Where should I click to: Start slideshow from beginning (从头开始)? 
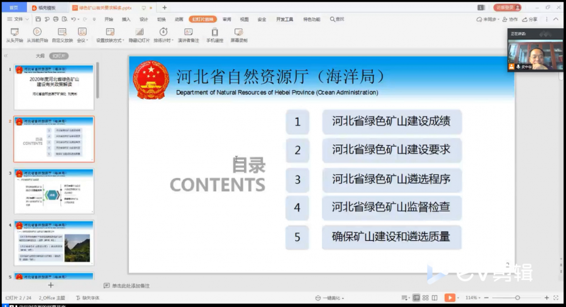[x=14, y=35]
